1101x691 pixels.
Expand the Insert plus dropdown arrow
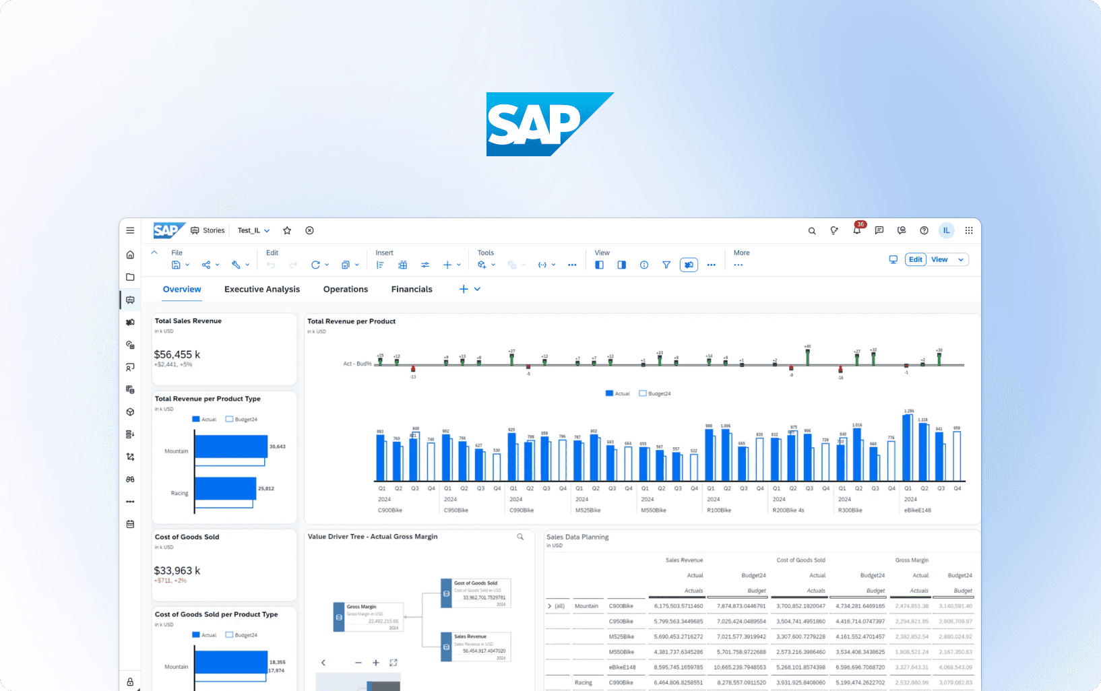point(459,265)
